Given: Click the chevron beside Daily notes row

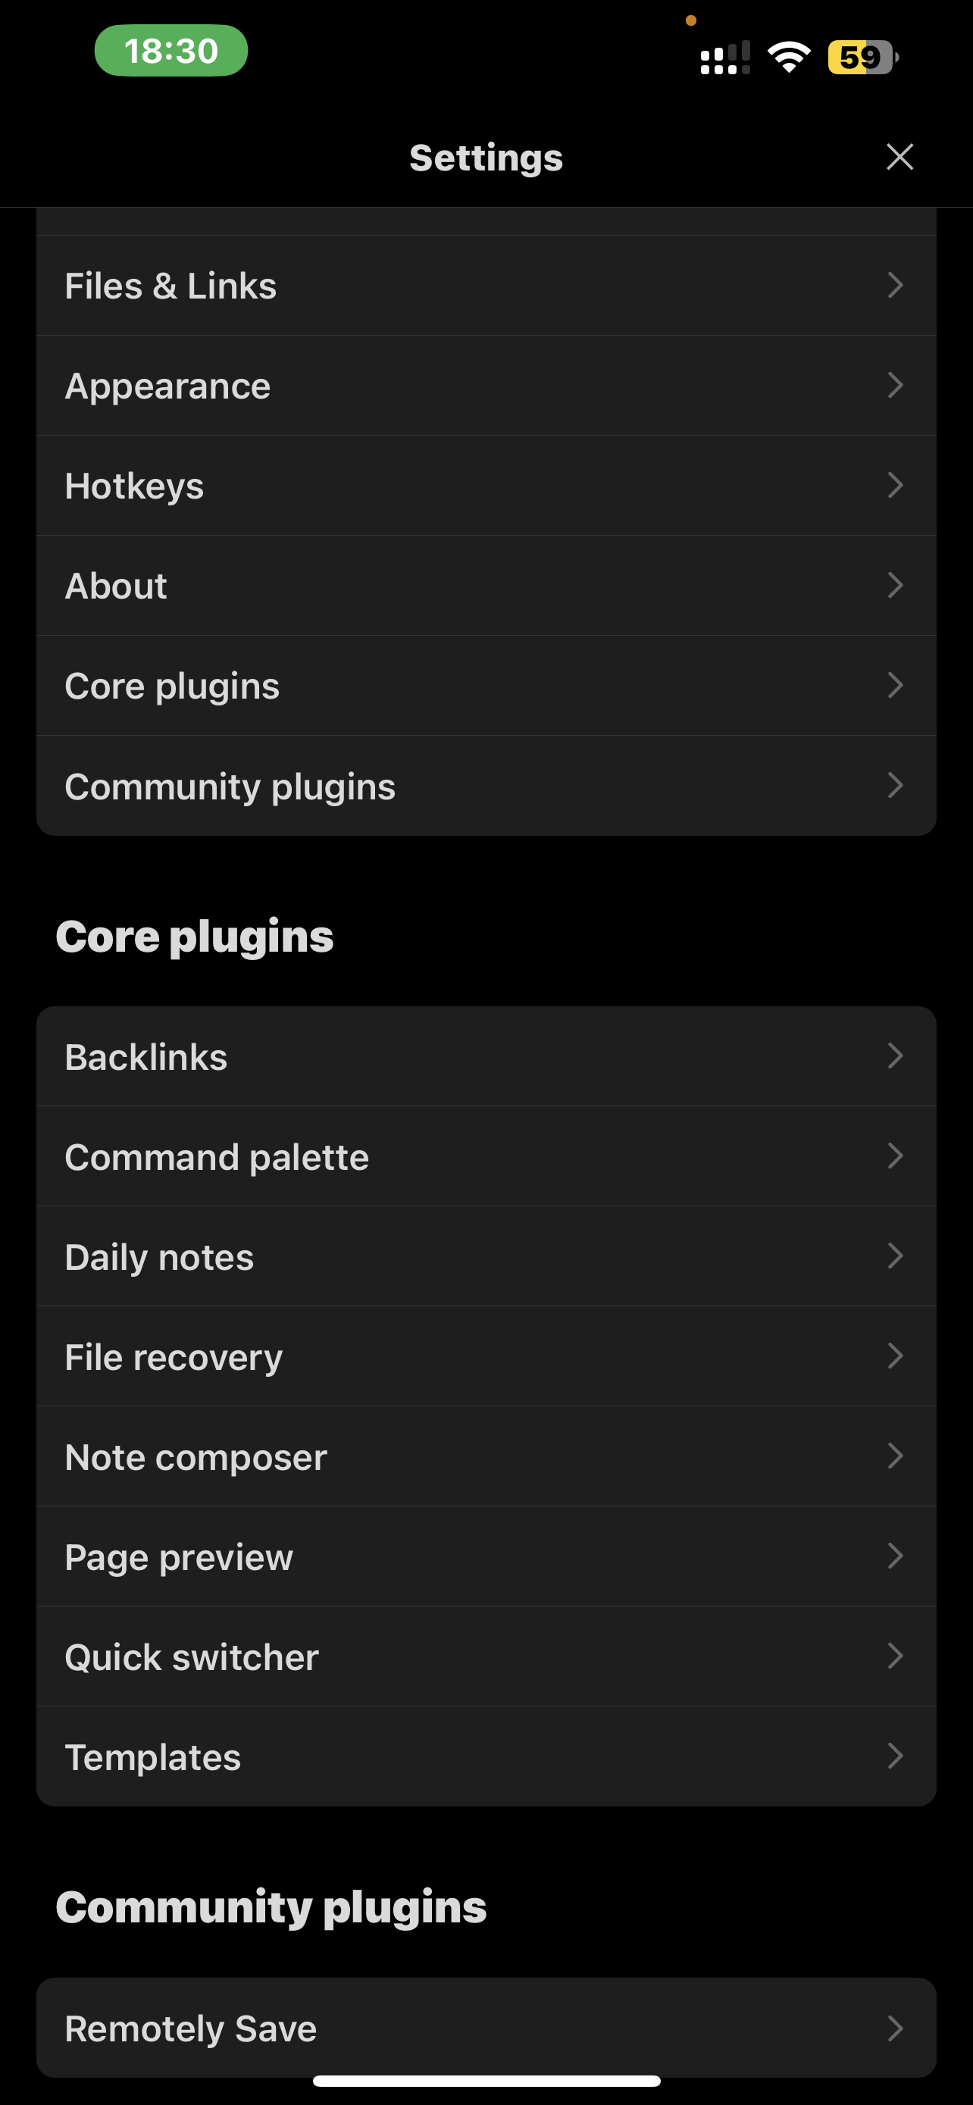Looking at the screenshot, I should [x=896, y=1256].
